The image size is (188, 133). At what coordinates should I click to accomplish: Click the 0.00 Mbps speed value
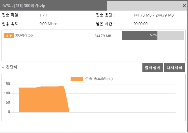[x=48, y=24]
